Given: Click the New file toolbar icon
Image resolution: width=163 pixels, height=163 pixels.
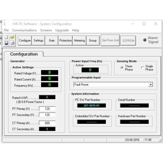Looking at the screenshot, I should point(7,37).
